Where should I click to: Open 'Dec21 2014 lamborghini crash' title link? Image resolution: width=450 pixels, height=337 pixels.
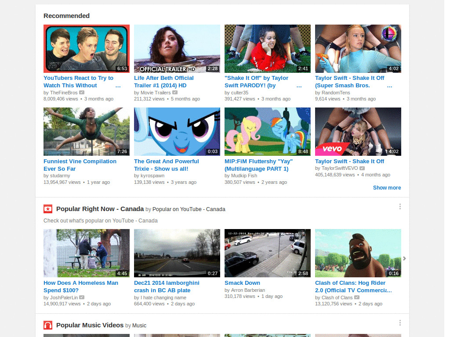167,287
